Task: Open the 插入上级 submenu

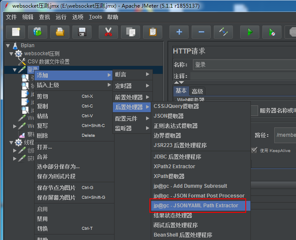Action: (x=74, y=85)
